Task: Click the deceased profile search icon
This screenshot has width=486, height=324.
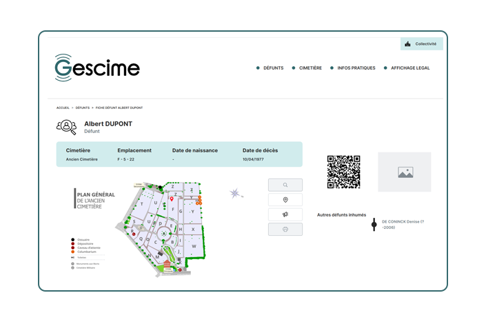Action: [x=66, y=127]
